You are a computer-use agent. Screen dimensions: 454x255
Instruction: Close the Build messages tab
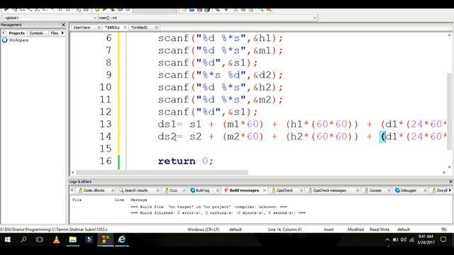[x=265, y=191]
